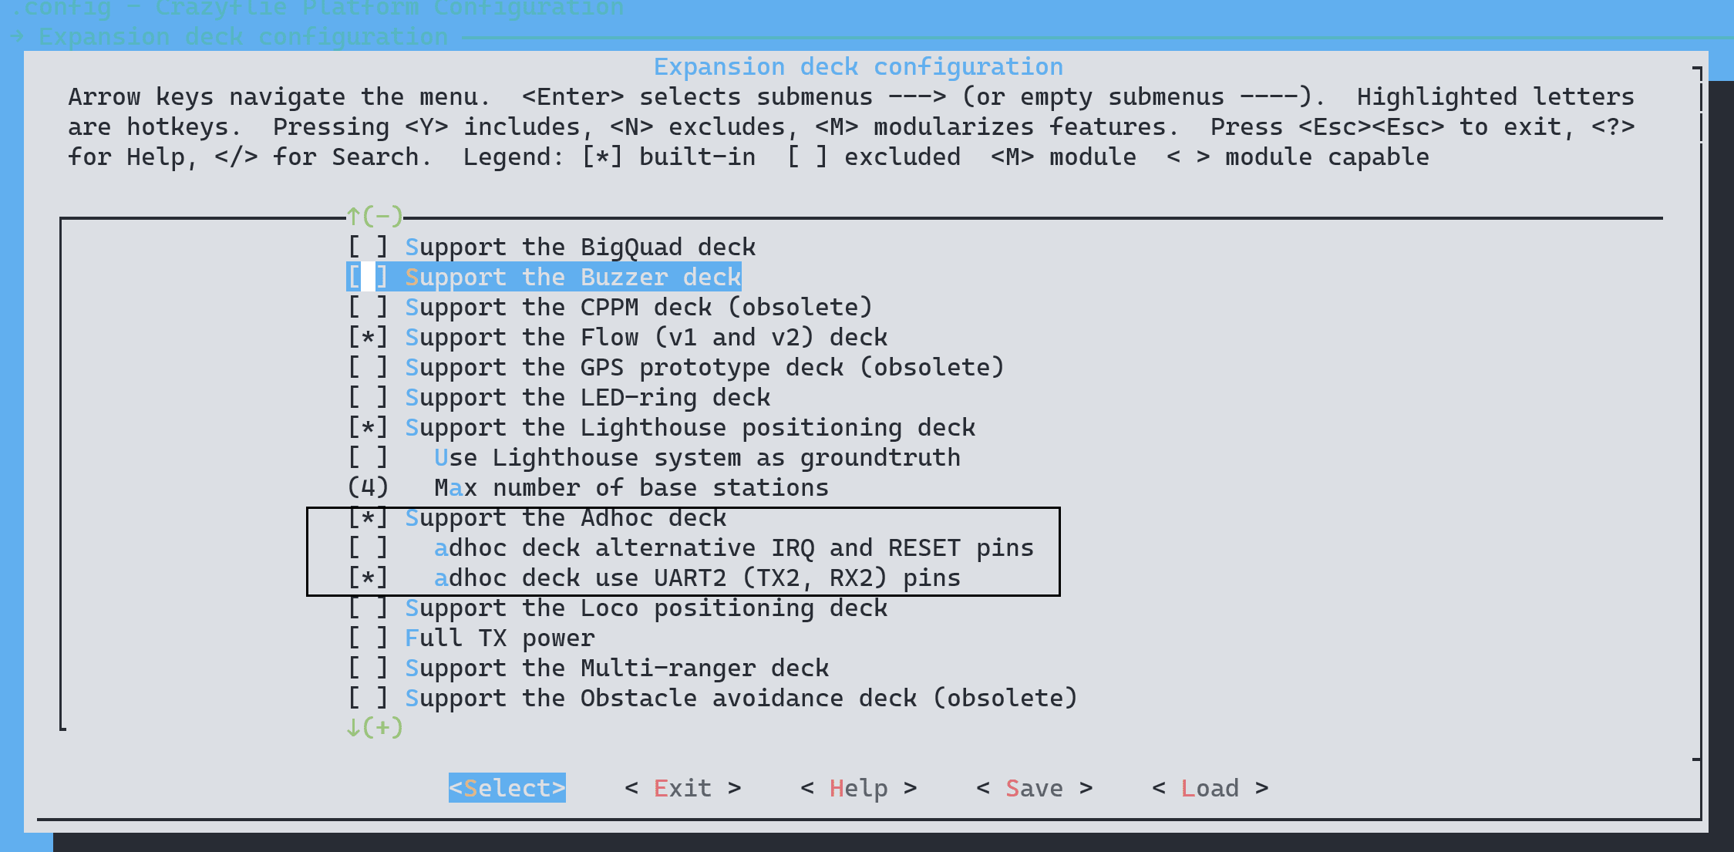Enable adhoc deck alternative IRQ and RESET pins
This screenshot has height=852, width=1734.
[x=691, y=548]
